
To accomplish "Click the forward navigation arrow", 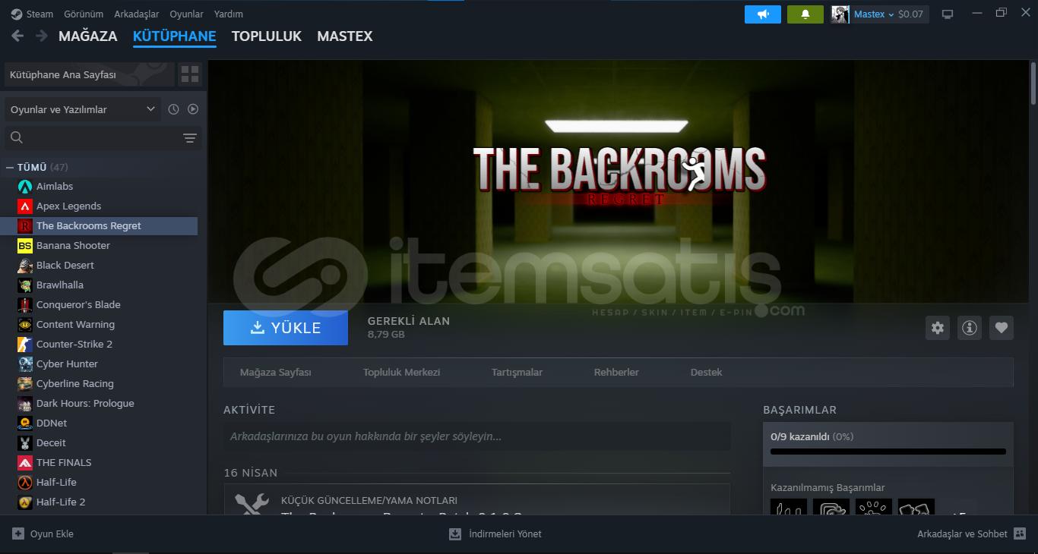I will pos(41,36).
